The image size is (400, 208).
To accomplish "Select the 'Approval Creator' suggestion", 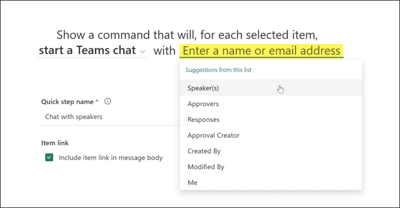I will point(271,135).
